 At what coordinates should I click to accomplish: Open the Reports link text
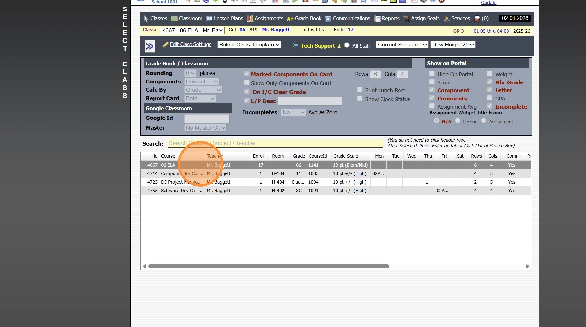[391, 19]
